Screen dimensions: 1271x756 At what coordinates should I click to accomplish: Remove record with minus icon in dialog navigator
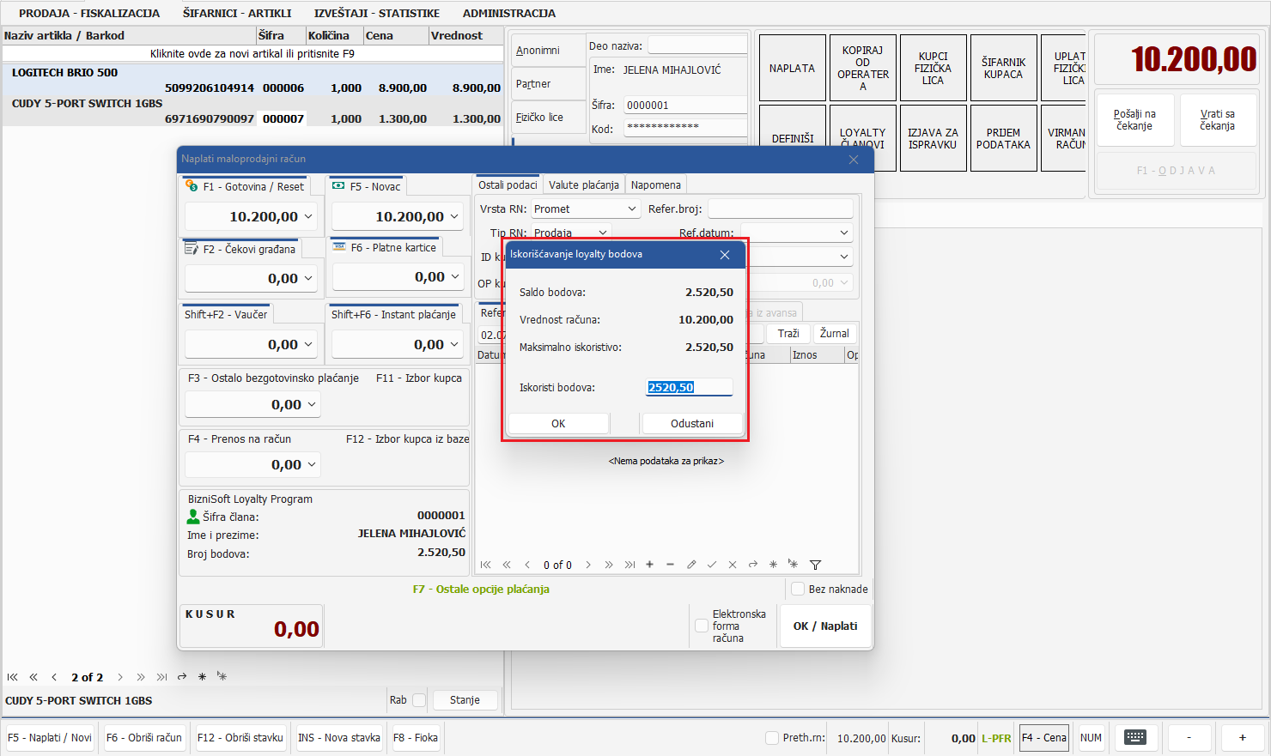pos(671,565)
